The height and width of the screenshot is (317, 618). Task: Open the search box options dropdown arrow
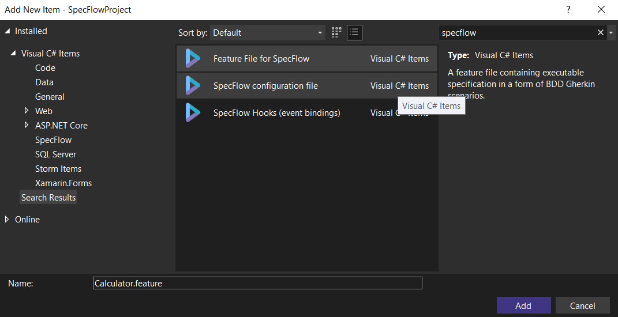[x=611, y=33]
